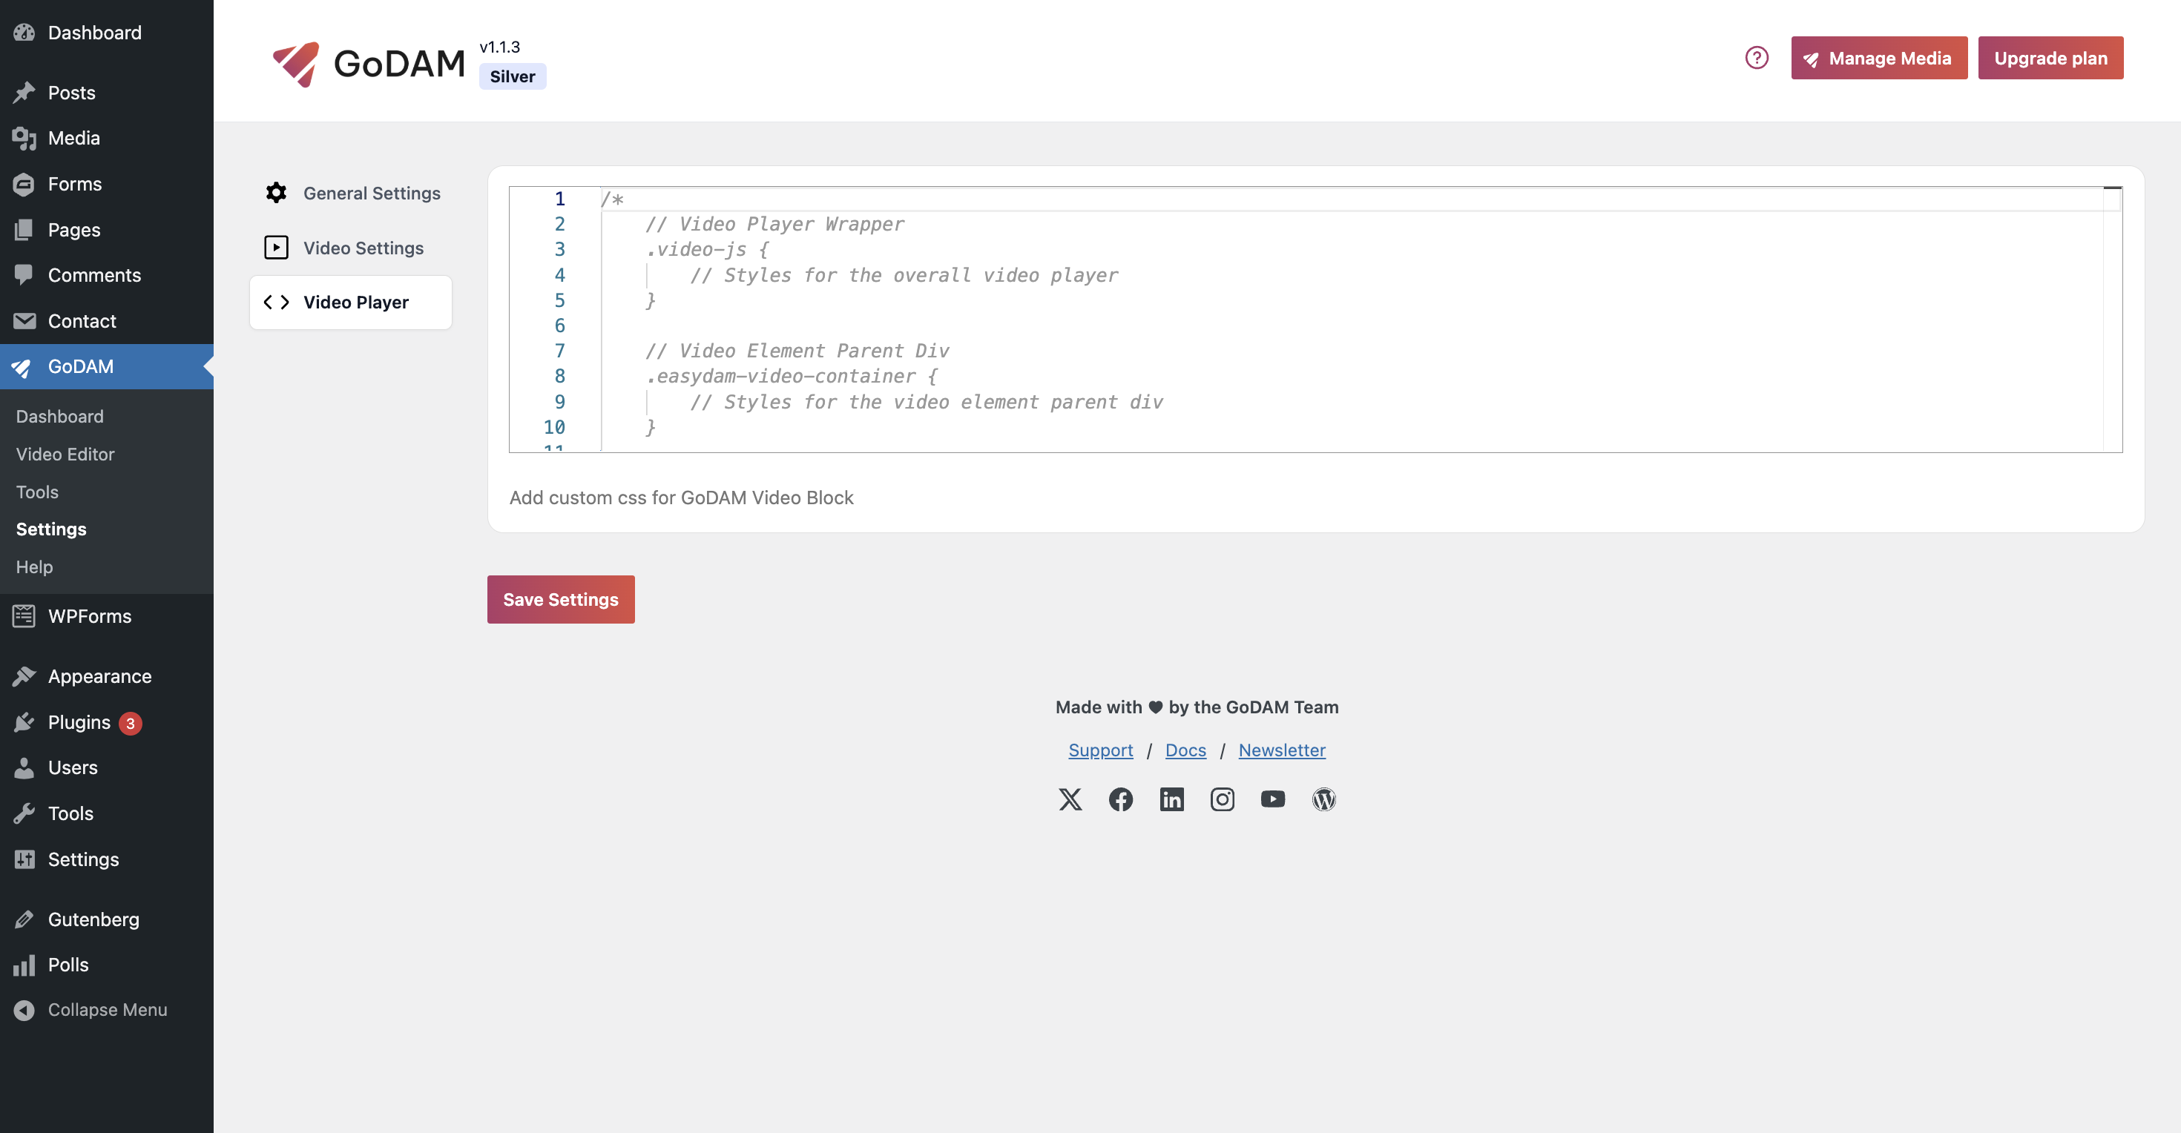Click the WPForms icon in sidebar

(x=24, y=616)
